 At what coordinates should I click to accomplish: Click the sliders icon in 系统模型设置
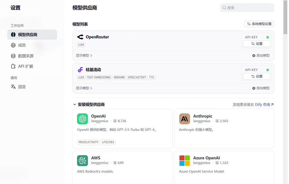click(x=249, y=24)
